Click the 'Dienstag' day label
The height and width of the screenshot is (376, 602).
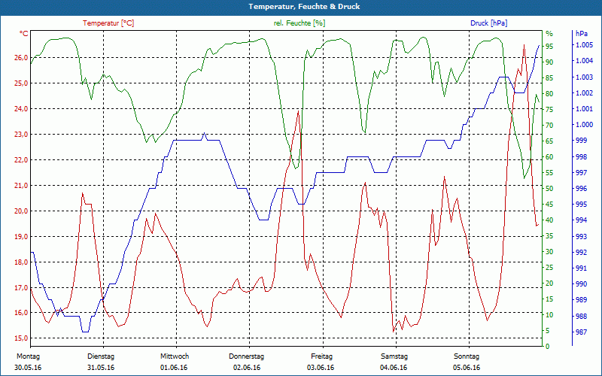point(101,356)
